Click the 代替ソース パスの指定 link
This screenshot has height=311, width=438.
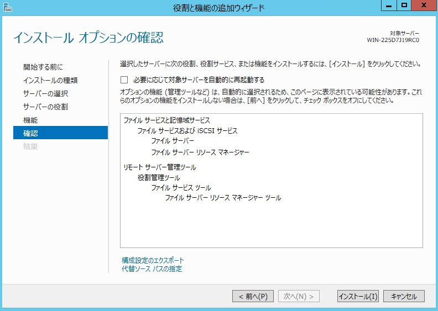(x=152, y=269)
